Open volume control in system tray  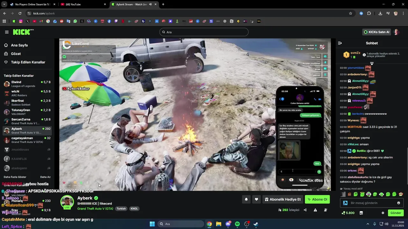(x=387, y=224)
